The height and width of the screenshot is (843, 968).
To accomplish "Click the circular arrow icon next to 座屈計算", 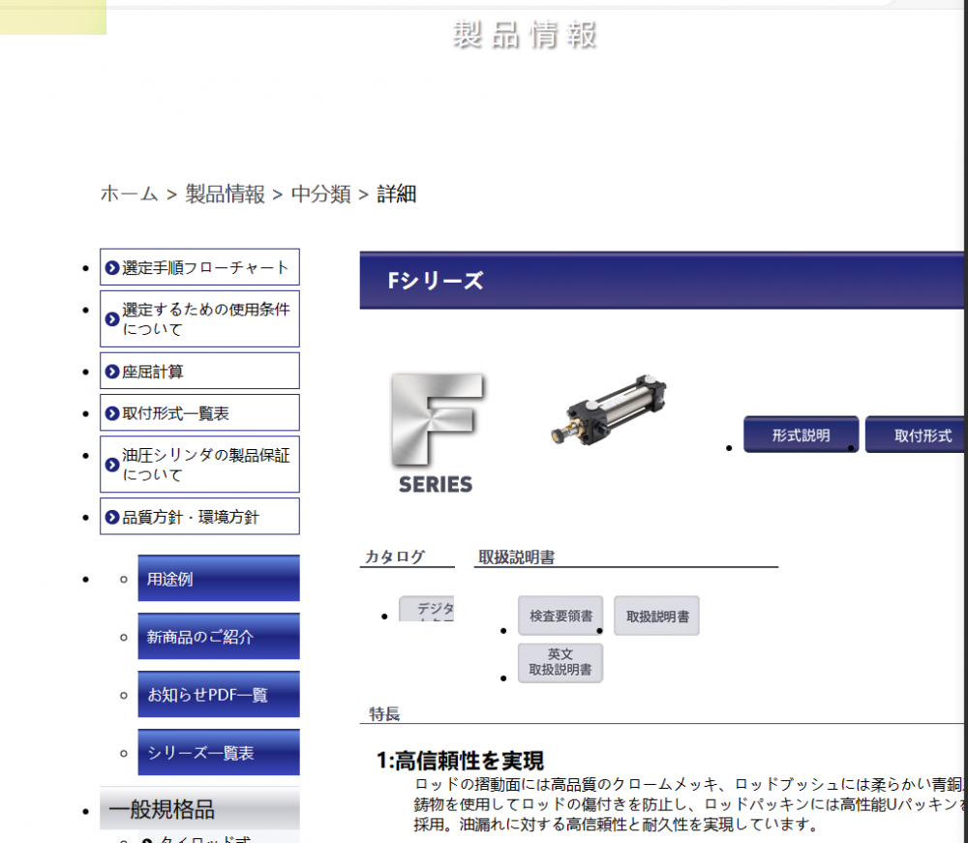I will point(111,371).
